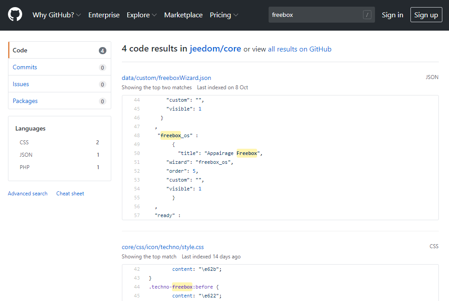Image resolution: width=449 pixels, height=301 pixels.
Task: Click Sign in link
Action: click(x=392, y=15)
